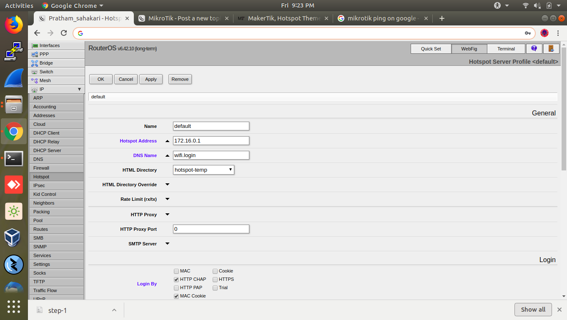Collapse the IP submenu in the sidebar
Screen dimensions: 567x320
pos(79,89)
